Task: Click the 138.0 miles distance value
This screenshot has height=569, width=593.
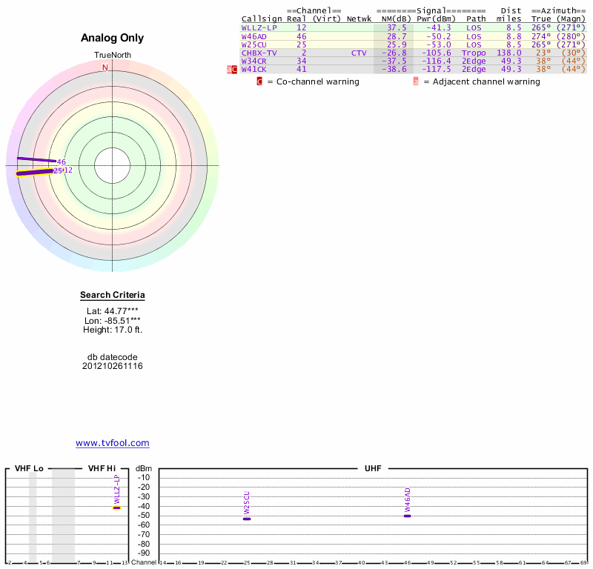Action: click(509, 53)
